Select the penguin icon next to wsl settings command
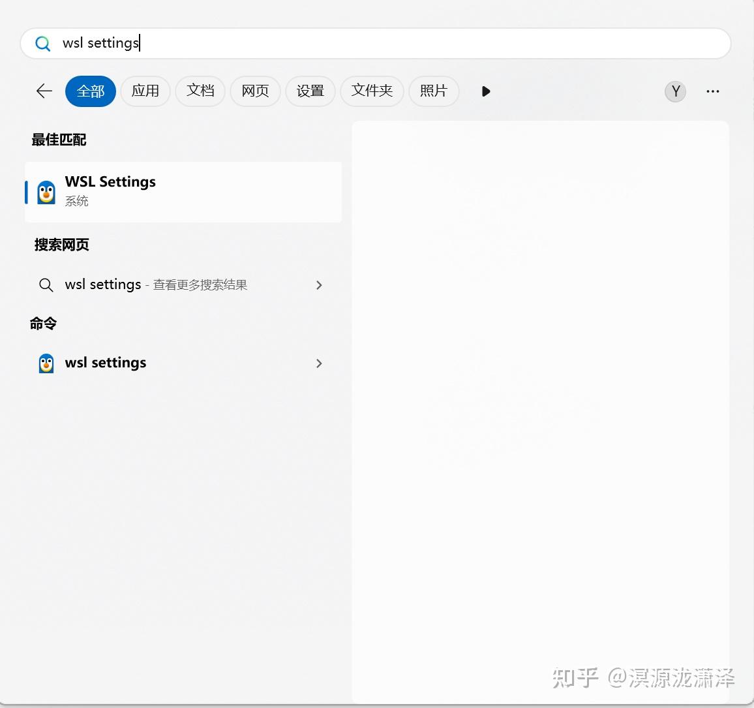 pyautogui.click(x=46, y=363)
